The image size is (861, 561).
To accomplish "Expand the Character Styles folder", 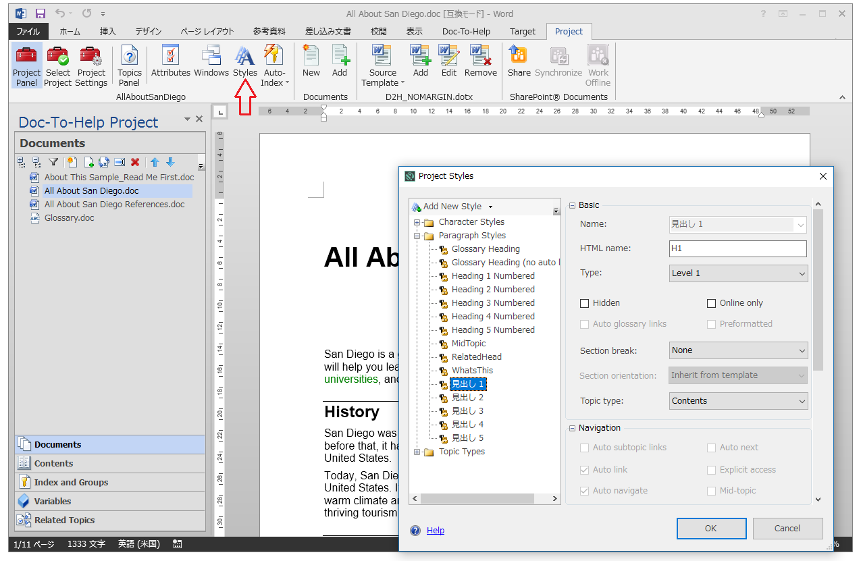I will pos(417,222).
